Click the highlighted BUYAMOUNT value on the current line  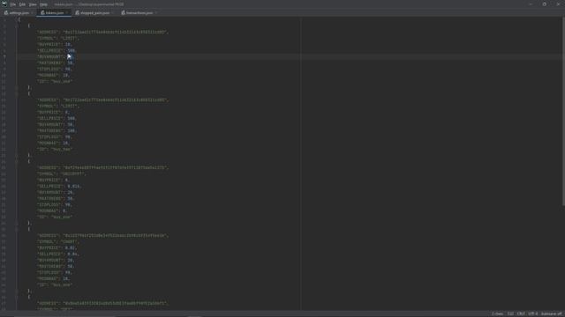click(70, 56)
